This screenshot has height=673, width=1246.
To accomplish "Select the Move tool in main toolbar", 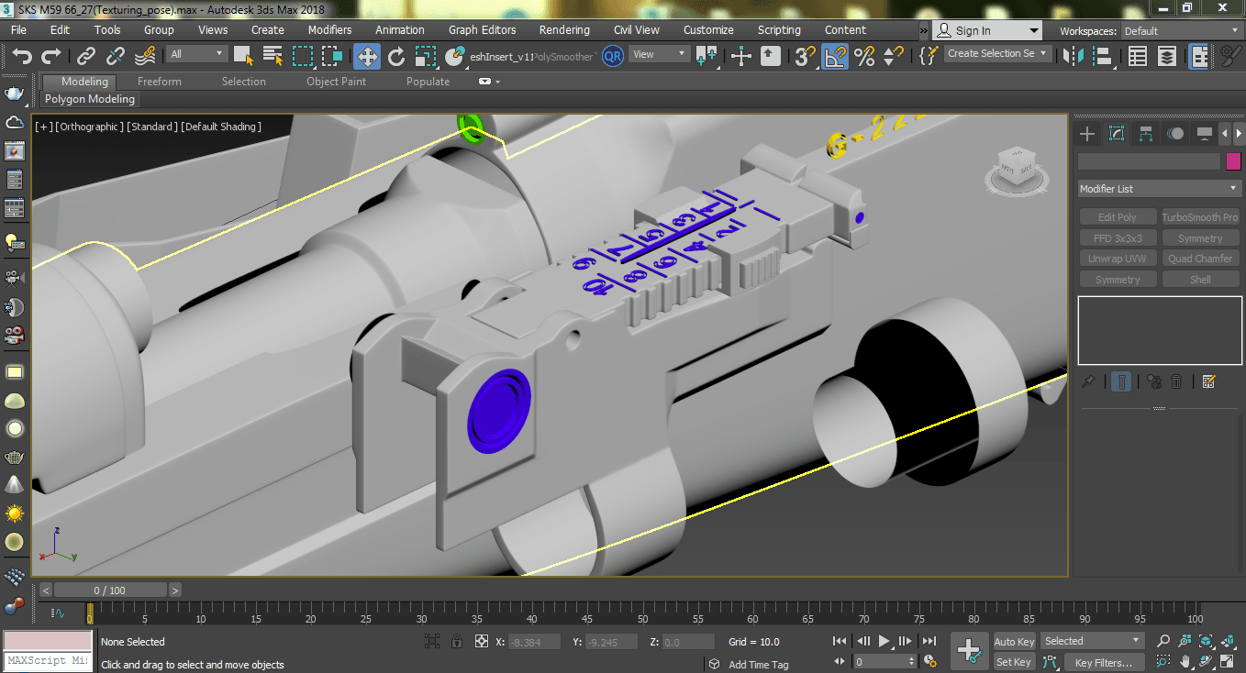I will tap(367, 57).
